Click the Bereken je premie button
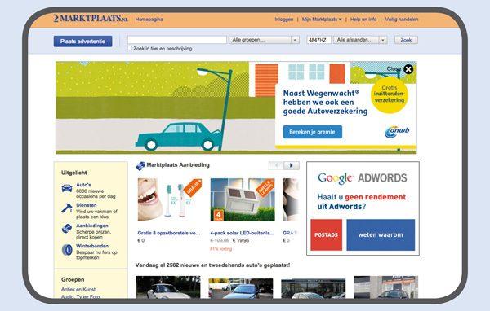This screenshot has width=490, height=311. [313, 132]
